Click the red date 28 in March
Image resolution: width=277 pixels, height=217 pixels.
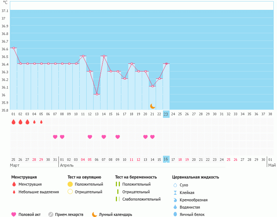coord(34,159)
